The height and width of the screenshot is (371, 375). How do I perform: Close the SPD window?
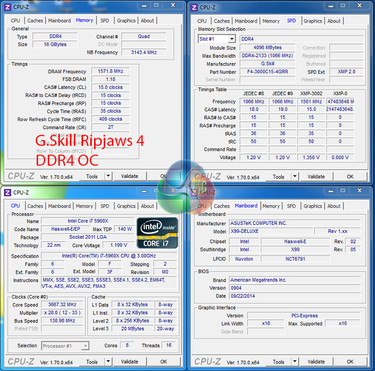[360, 5]
